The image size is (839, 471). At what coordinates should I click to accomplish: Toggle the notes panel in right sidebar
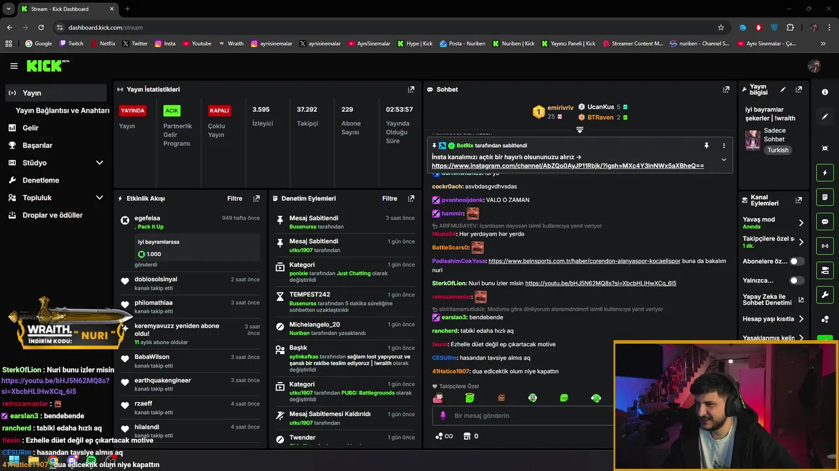click(825, 197)
